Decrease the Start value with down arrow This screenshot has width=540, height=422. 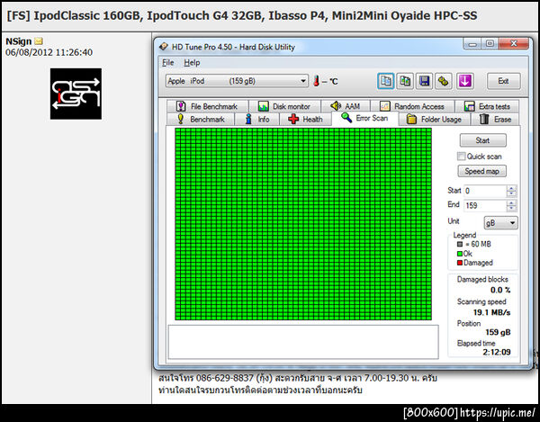(511, 193)
